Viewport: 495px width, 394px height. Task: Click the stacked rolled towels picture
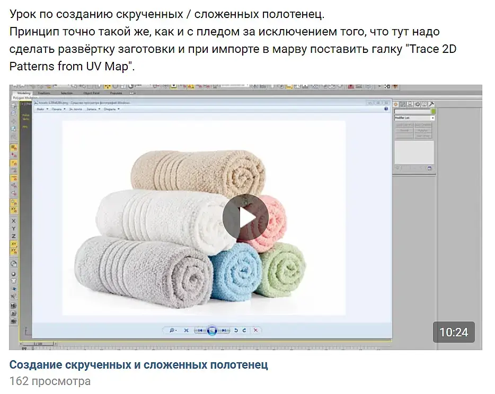tap(204, 218)
